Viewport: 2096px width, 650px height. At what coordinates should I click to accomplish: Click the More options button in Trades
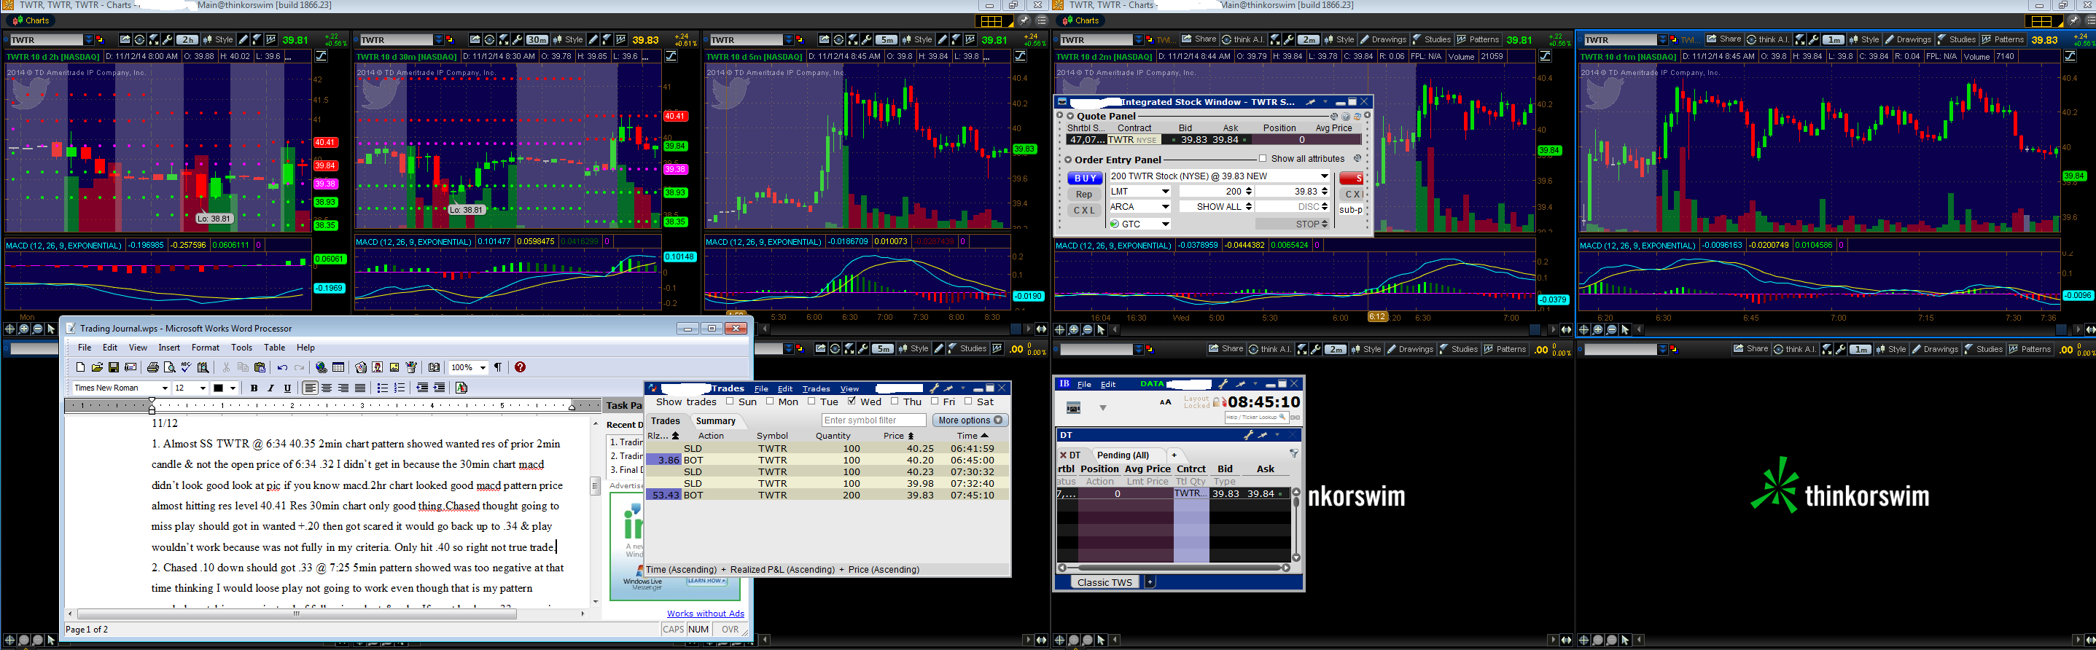click(970, 420)
